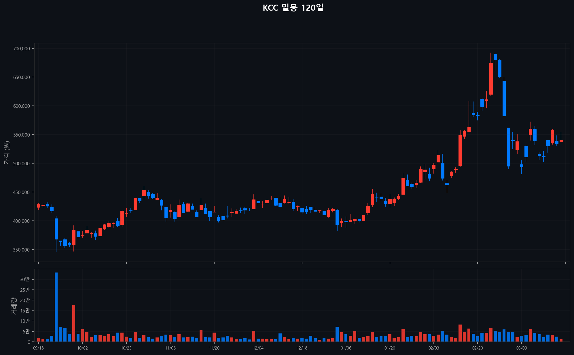Click the 500,000 price axis label
Screen dimensions: 574x355
point(22,164)
